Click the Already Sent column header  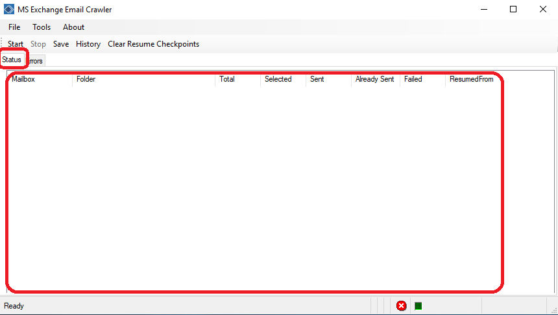pyautogui.click(x=374, y=79)
